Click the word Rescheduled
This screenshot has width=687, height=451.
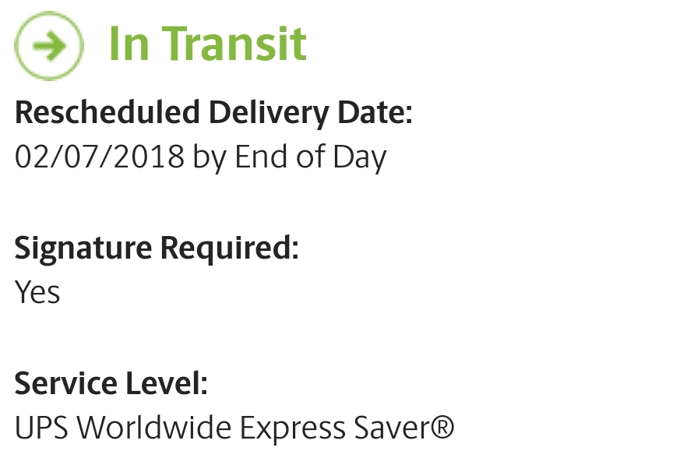108,114
